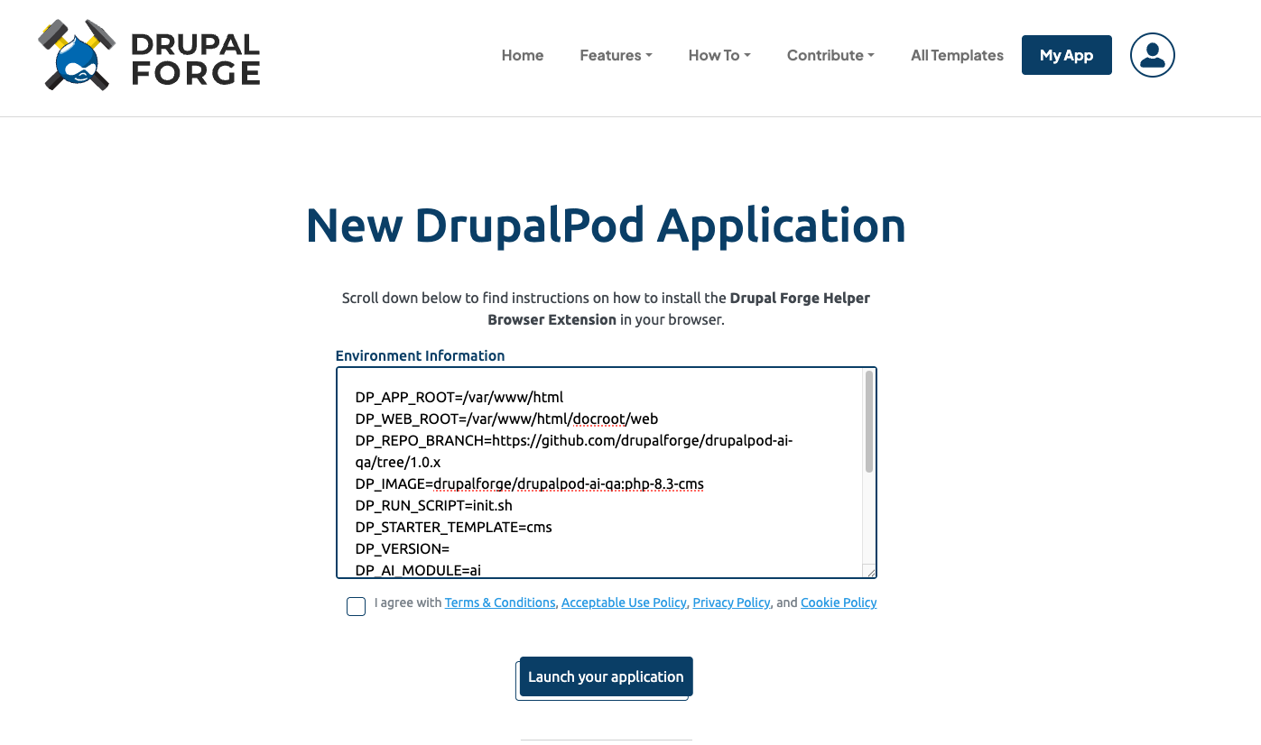Go to the Home page
This screenshot has height=745, width=1261.
coord(523,55)
